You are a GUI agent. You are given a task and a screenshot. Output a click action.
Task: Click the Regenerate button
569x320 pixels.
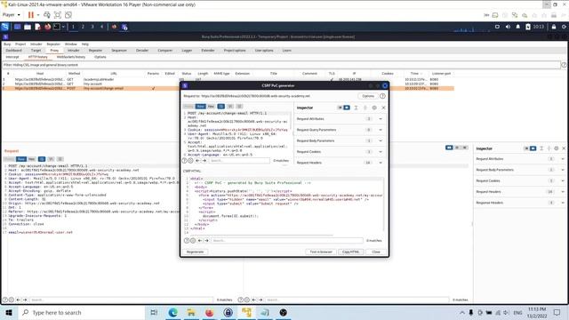196,252
